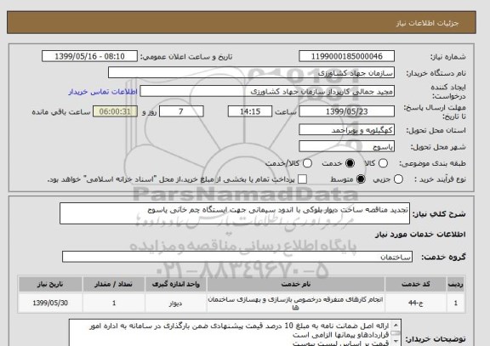490x346 pixels.
Task: Click the شرح کلی نیاز description box
Action: pyautogui.click(x=235, y=213)
